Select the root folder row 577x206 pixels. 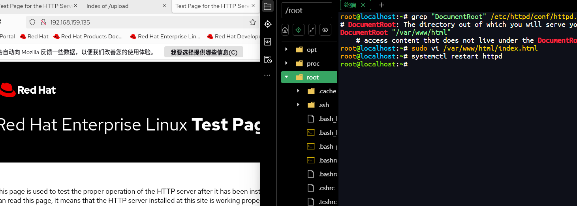point(309,77)
